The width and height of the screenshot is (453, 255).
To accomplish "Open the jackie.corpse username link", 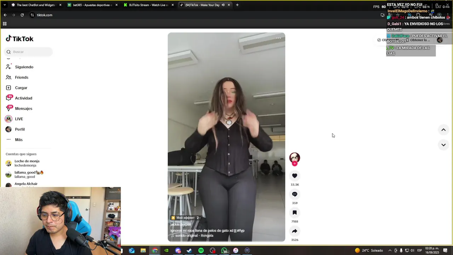I will 180,225.
